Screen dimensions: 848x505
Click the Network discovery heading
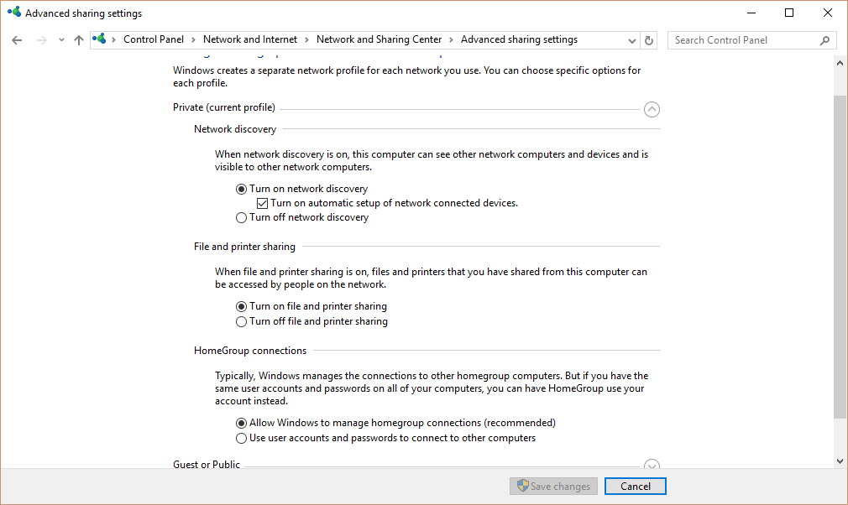(x=235, y=129)
